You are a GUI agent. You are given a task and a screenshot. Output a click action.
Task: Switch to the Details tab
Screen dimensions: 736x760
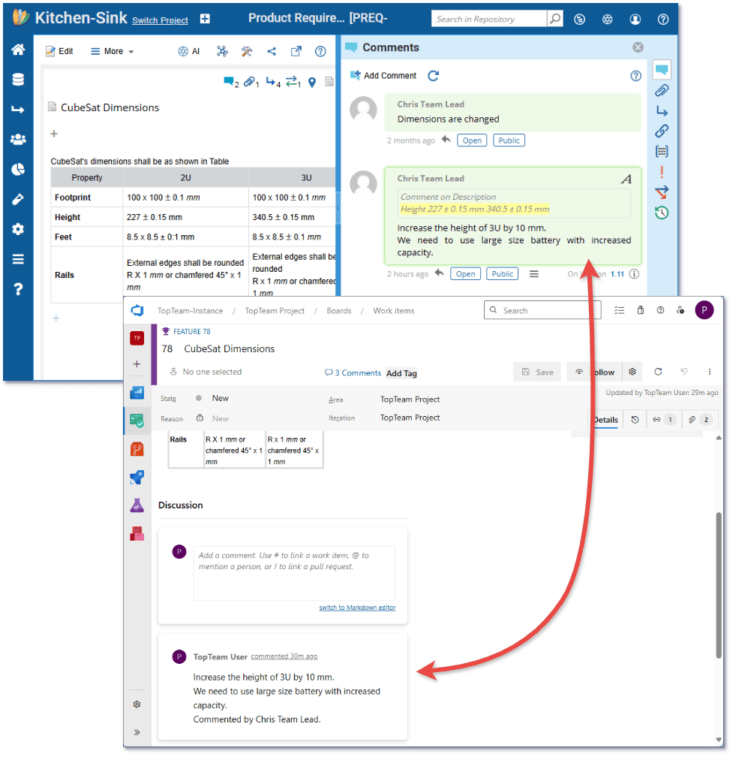[x=605, y=420]
